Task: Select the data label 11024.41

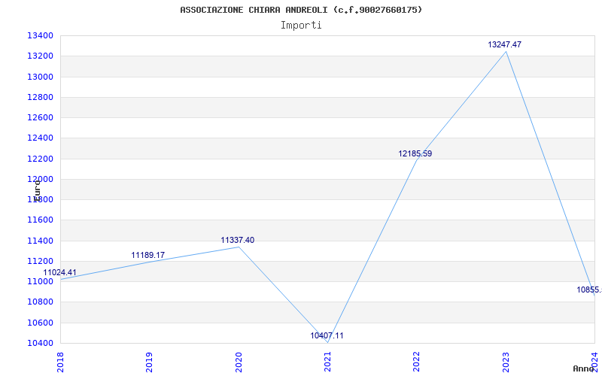Action: (59, 272)
